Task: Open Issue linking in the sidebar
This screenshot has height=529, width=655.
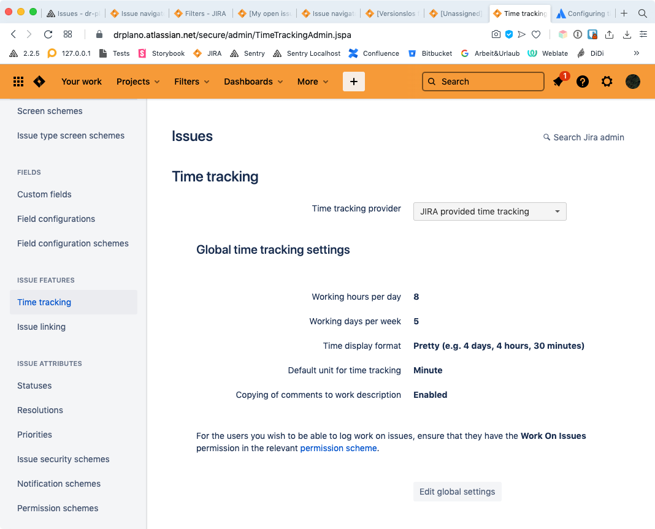Action: [41, 327]
